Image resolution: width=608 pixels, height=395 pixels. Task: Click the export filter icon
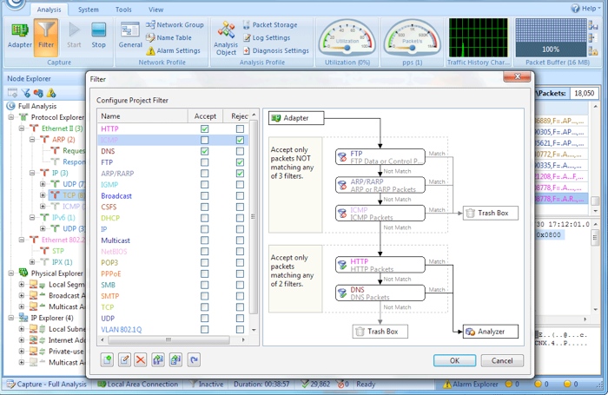pyautogui.click(x=175, y=360)
